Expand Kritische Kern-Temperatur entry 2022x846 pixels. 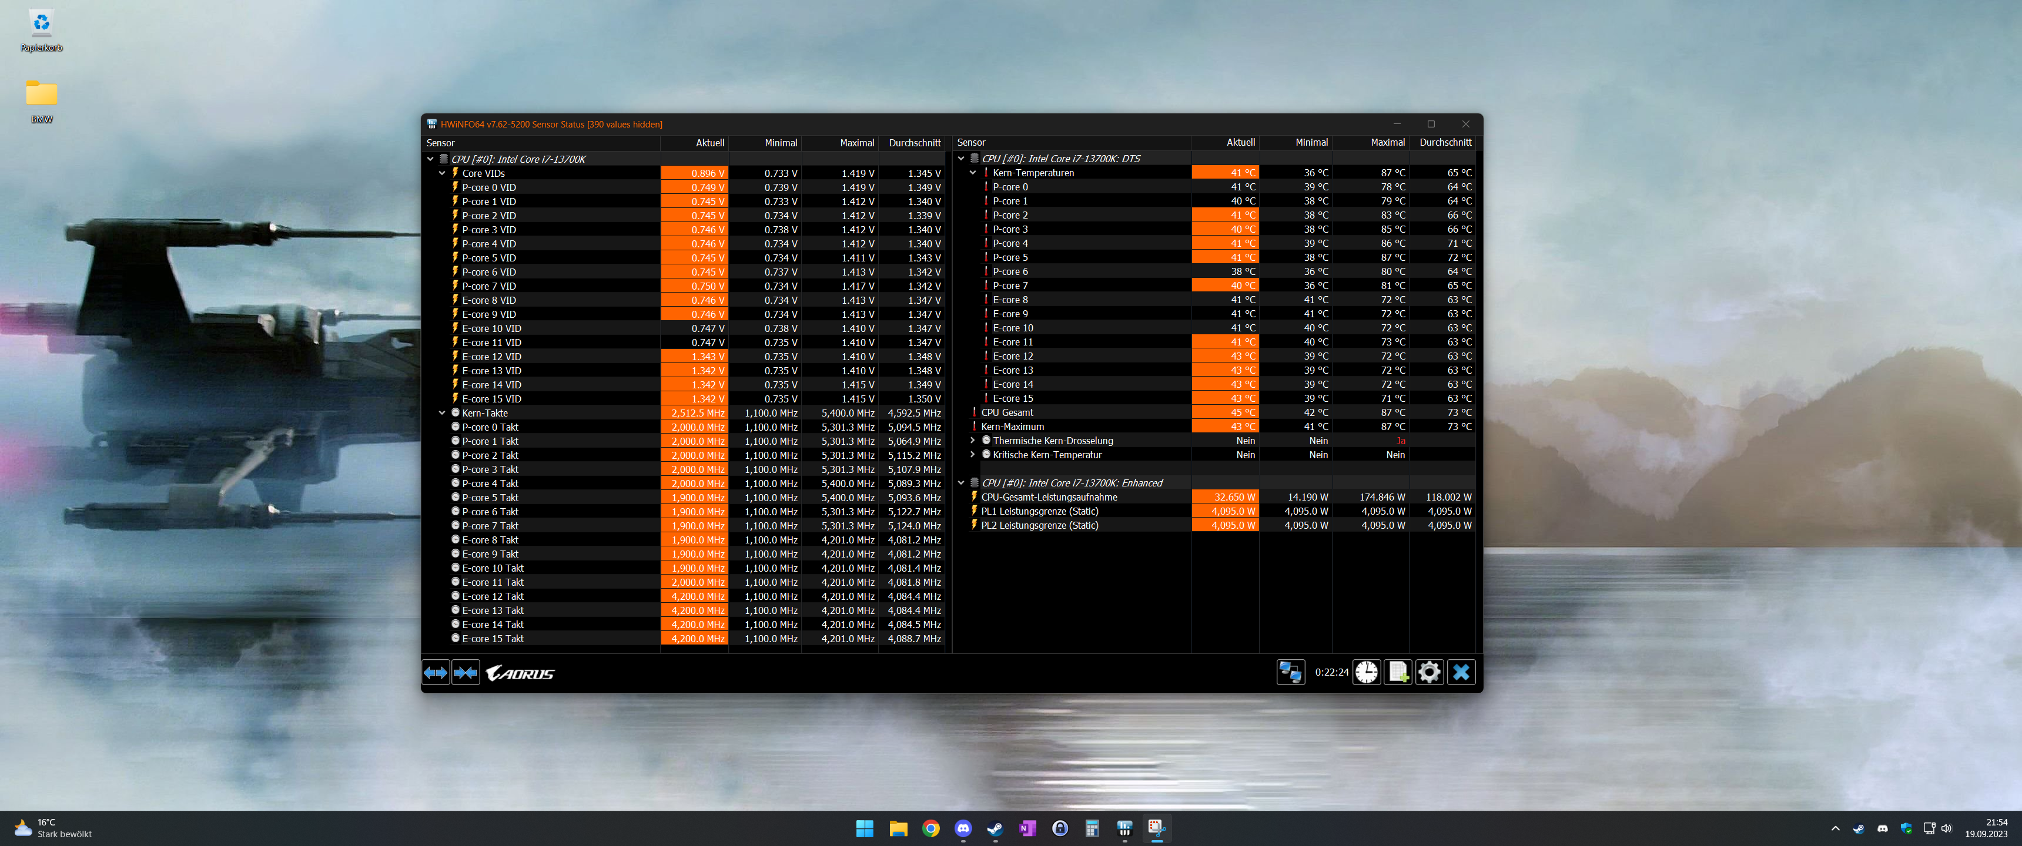click(973, 455)
